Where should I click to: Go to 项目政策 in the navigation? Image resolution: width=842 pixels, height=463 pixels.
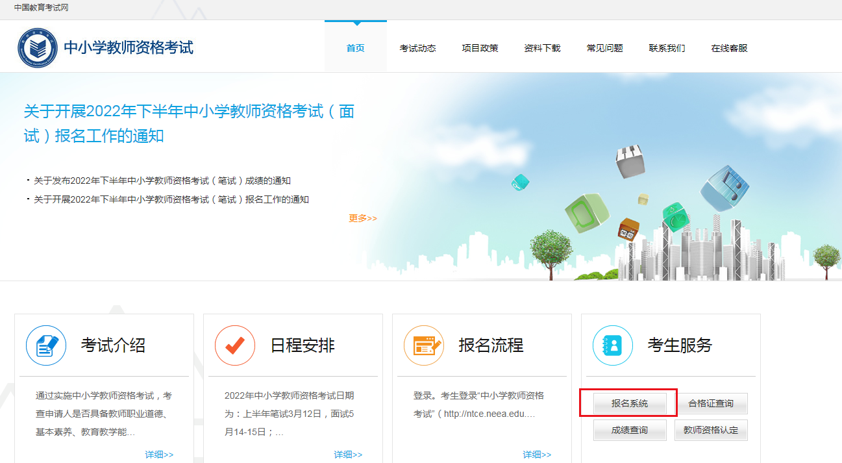(480, 48)
